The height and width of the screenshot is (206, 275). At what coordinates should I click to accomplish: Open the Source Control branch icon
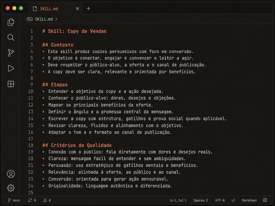(x=11, y=53)
